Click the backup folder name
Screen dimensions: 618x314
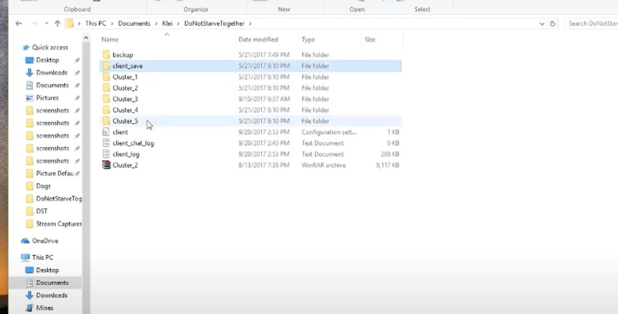tap(123, 55)
